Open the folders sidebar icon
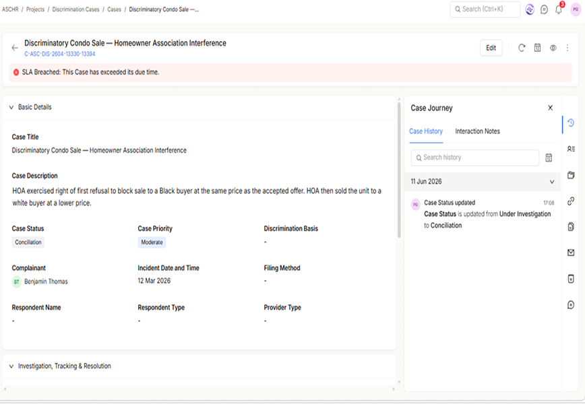 click(571, 175)
